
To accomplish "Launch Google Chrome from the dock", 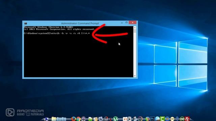I will 78,119.
